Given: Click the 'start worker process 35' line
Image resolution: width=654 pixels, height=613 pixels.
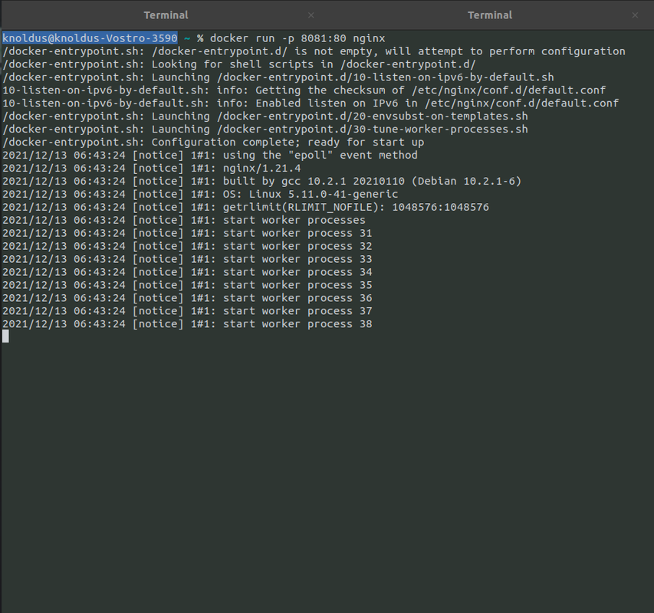Looking at the screenshot, I should click(x=187, y=284).
